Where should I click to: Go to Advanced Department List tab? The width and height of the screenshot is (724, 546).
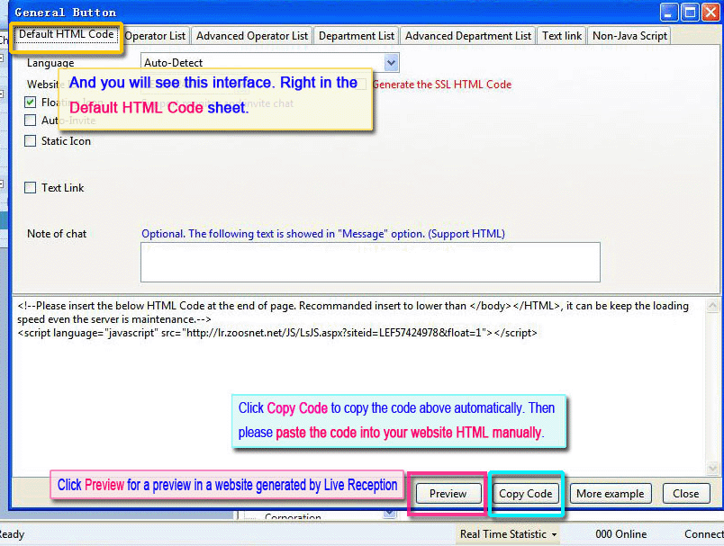(468, 36)
